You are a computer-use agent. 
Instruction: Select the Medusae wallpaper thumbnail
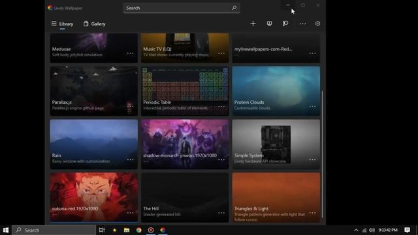click(94, 48)
